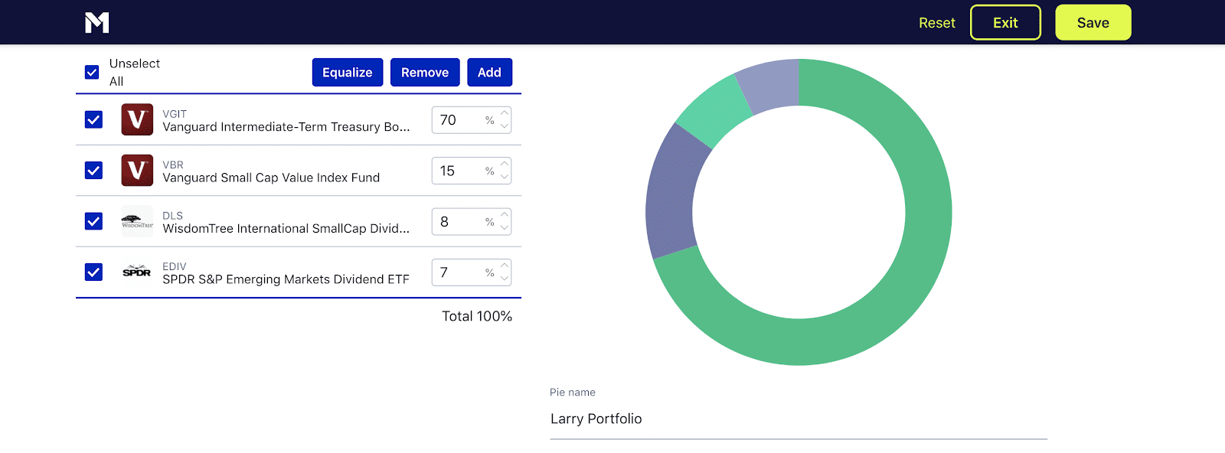Save the pie with Save button
Viewport: 1225px width, 453px height.
(x=1093, y=22)
